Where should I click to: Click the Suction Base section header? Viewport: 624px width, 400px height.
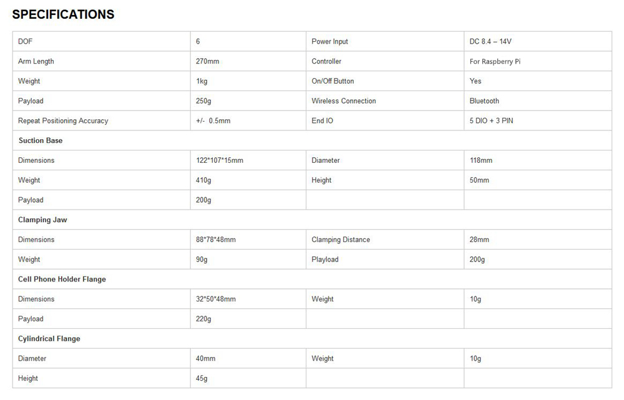coord(41,141)
